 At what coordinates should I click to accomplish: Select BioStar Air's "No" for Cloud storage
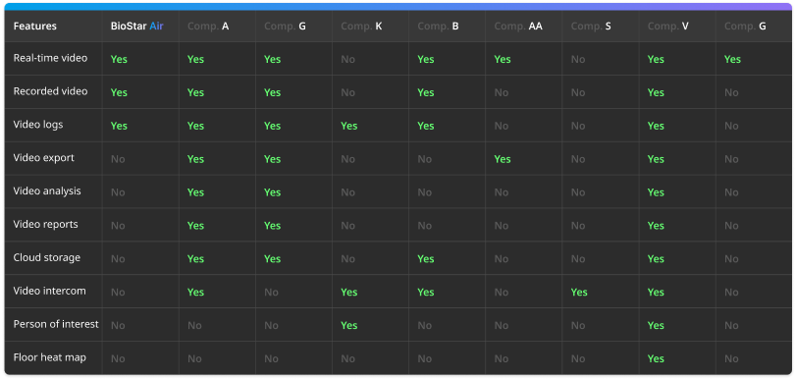118,259
